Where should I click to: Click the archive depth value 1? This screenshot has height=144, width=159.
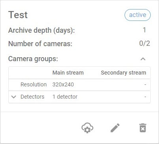click(144, 30)
